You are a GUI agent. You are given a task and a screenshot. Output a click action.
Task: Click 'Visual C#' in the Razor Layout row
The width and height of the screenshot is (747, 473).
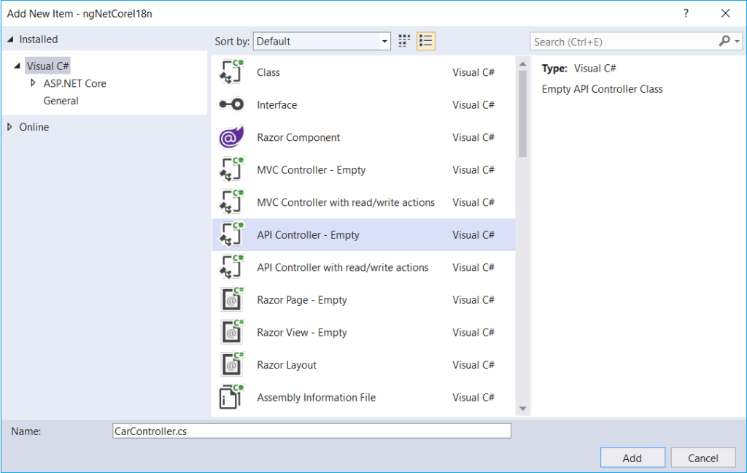tap(473, 365)
